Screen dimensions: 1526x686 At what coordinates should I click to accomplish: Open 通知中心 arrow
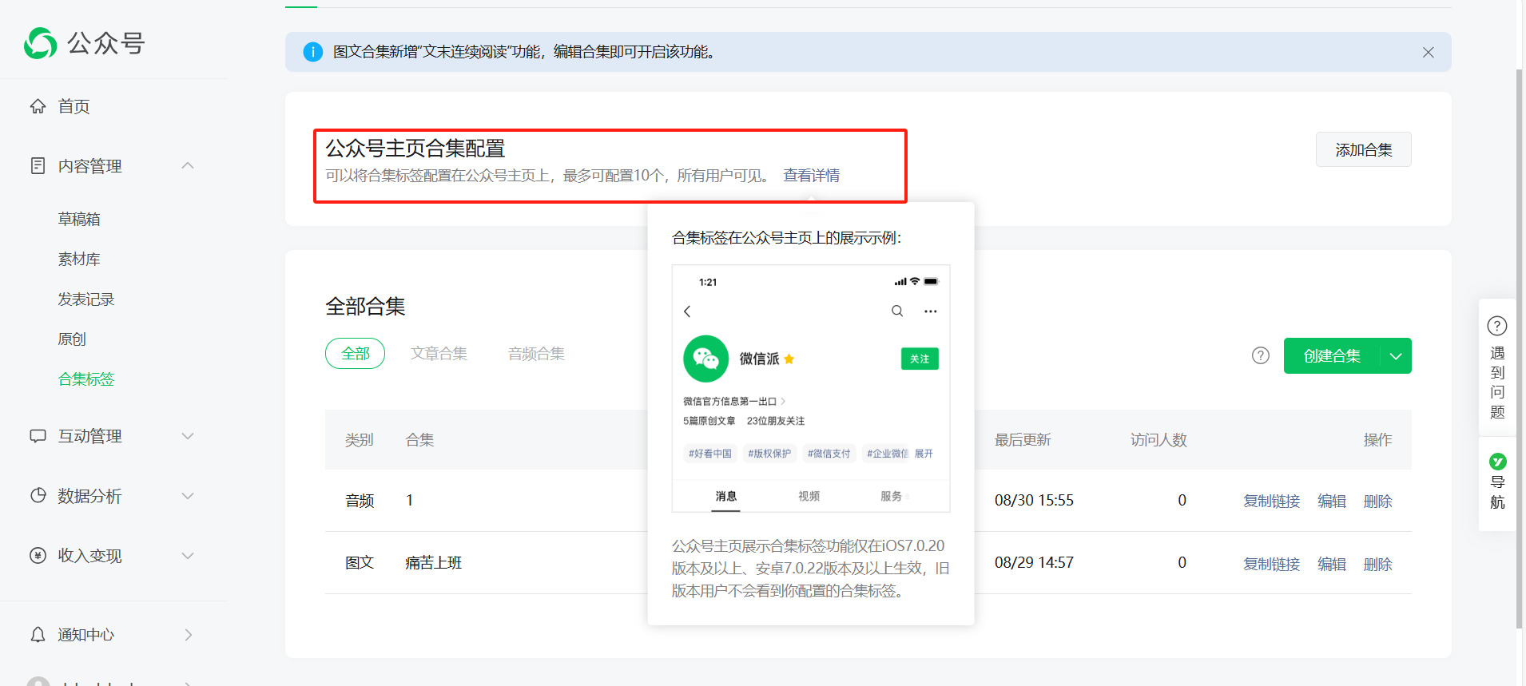(189, 635)
